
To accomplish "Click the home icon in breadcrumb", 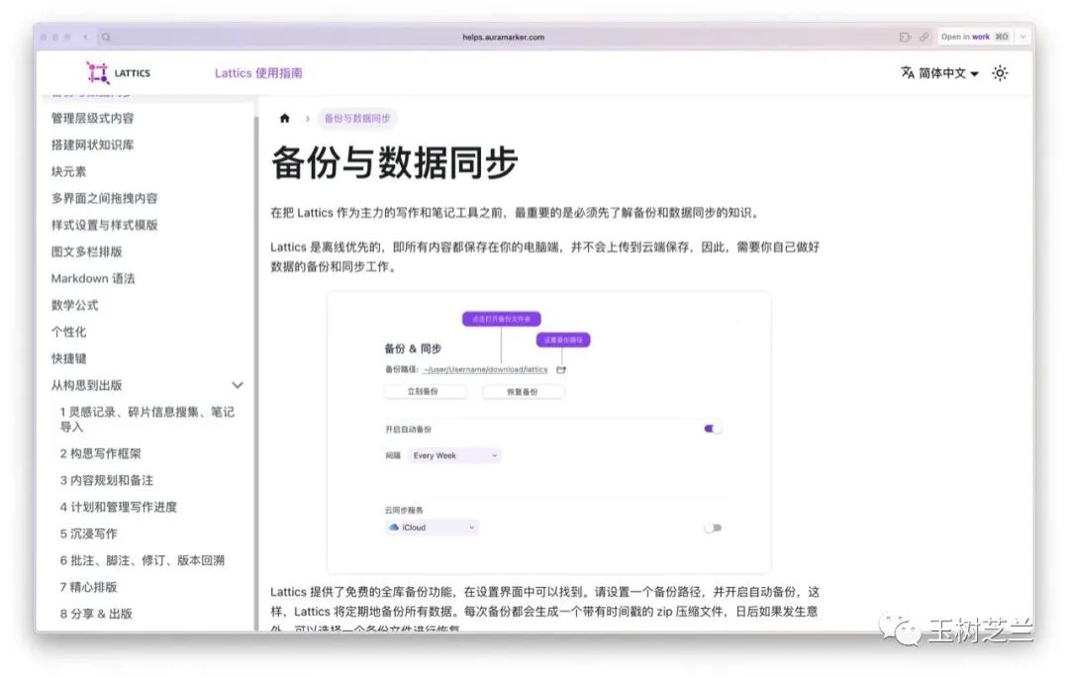I will coord(285,118).
